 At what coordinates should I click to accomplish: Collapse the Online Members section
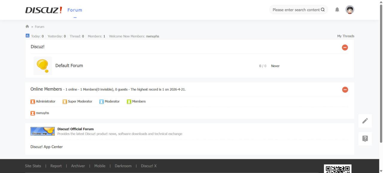[345, 90]
